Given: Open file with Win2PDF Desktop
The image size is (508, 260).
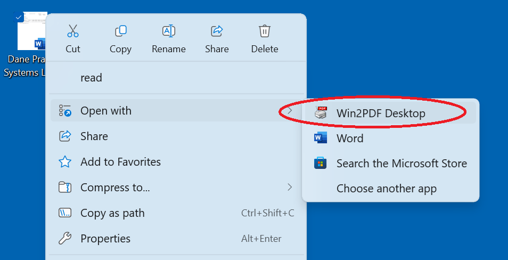Looking at the screenshot, I should point(381,113).
